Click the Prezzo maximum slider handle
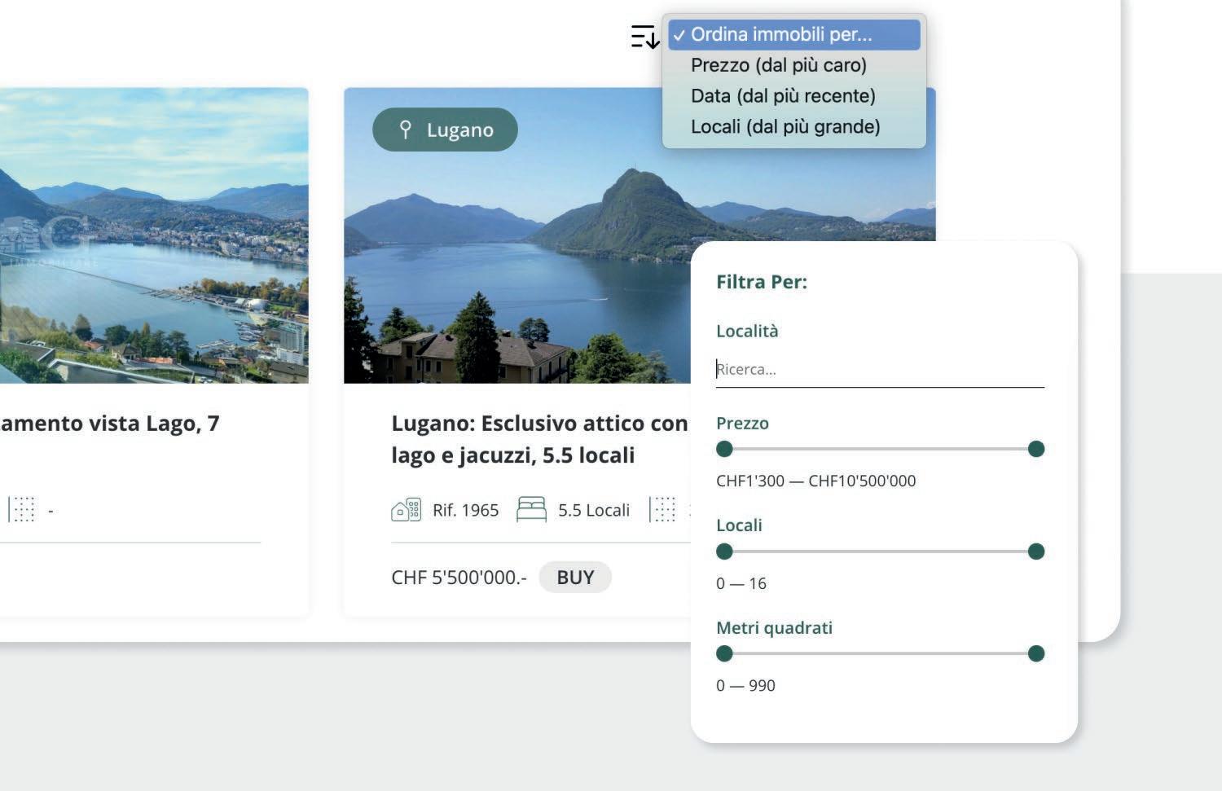 pos(1036,449)
